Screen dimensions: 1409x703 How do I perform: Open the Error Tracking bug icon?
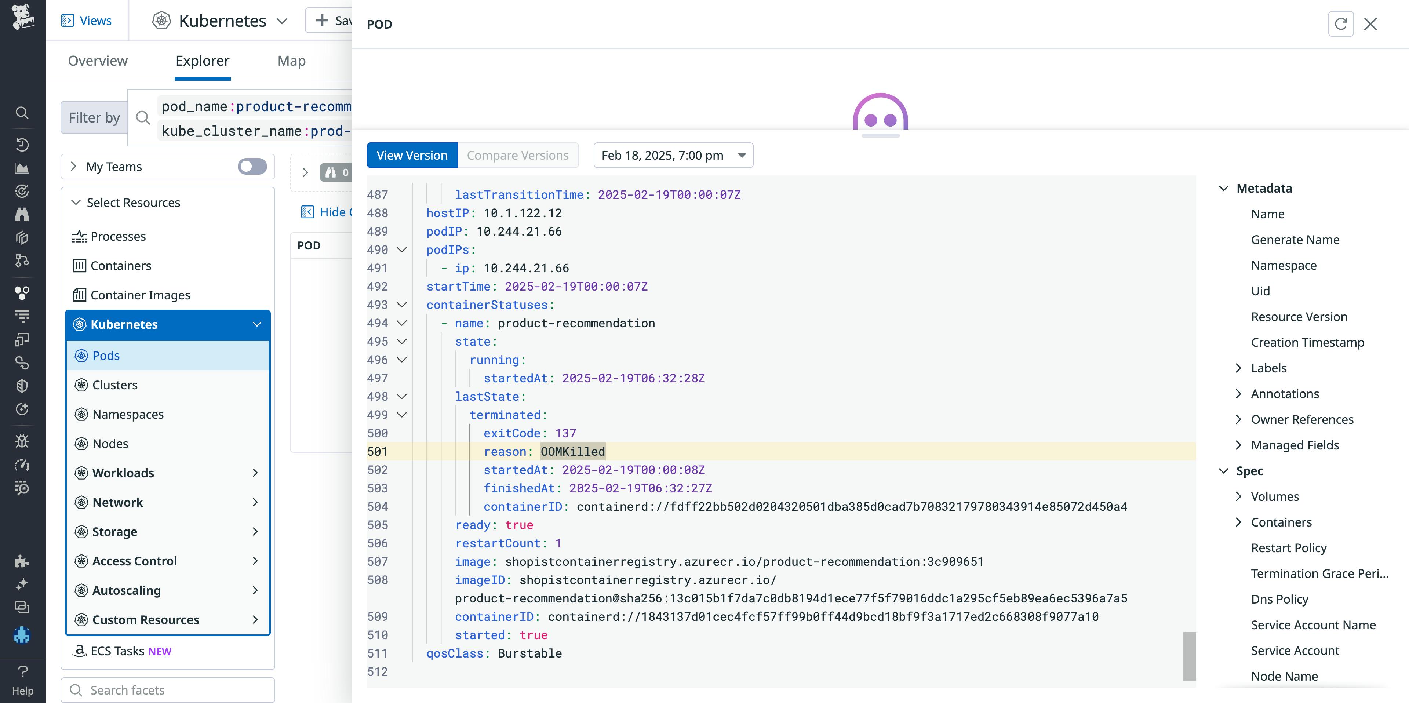(22, 440)
